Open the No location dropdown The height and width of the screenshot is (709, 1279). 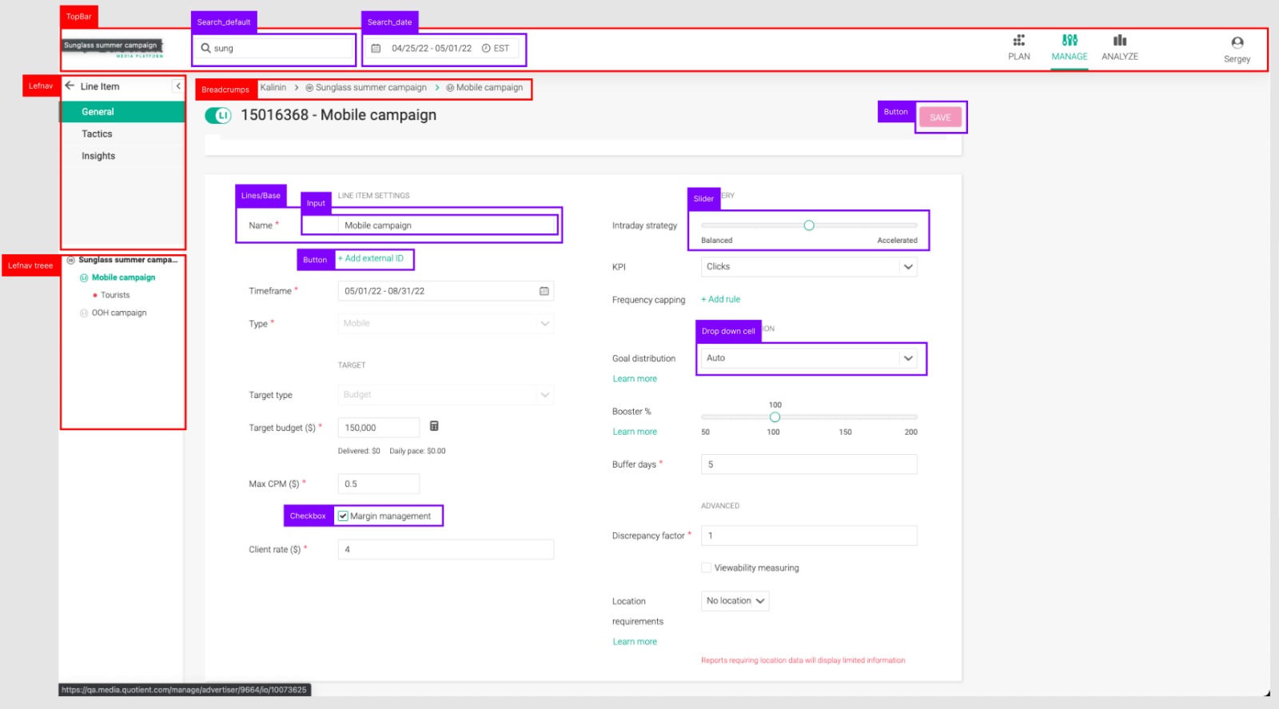[x=735, y=601]
